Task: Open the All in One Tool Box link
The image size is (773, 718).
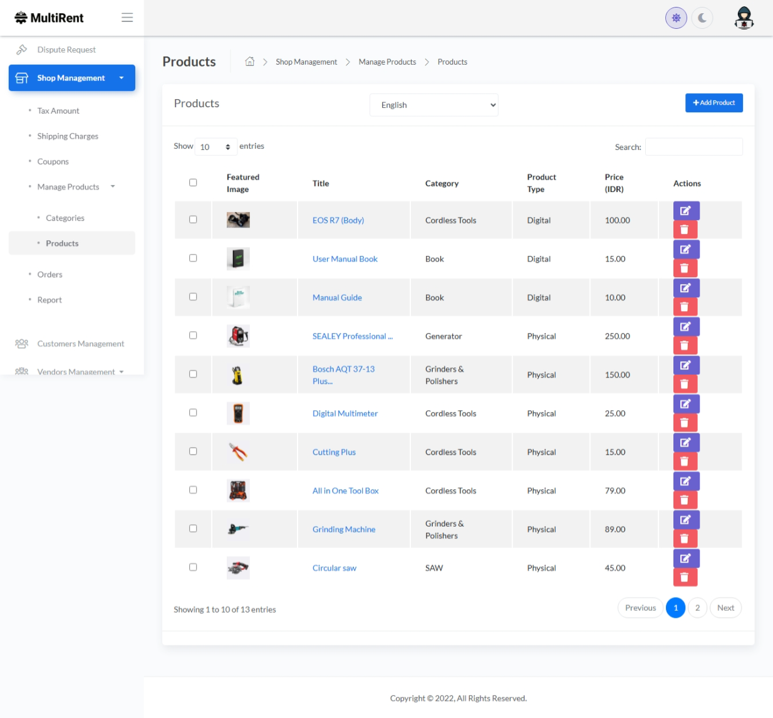Action: 345,491
